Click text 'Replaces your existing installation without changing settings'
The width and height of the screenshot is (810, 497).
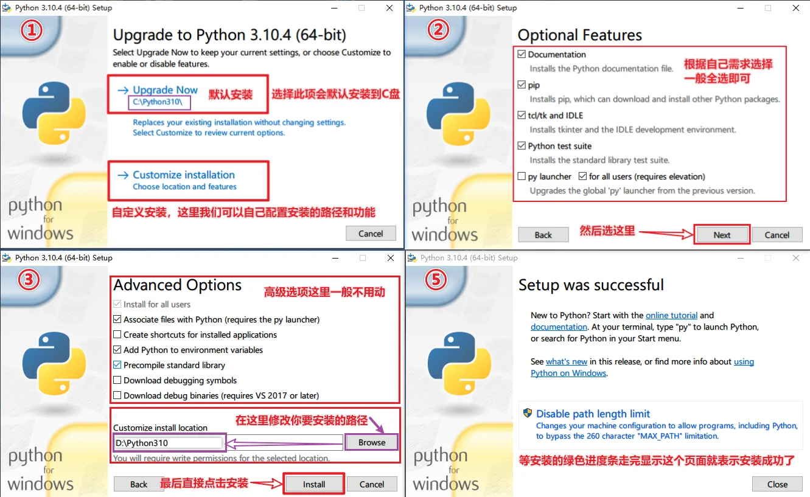(x=239, y=122)
